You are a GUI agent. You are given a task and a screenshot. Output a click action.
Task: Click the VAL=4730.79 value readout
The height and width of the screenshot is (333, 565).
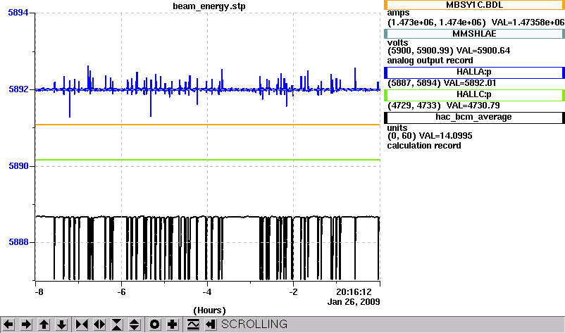tap(473, 106)
